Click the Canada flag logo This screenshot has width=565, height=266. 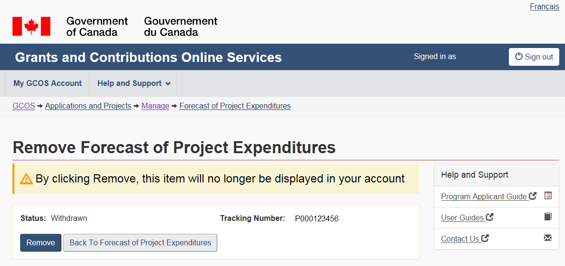click(31, 26)
